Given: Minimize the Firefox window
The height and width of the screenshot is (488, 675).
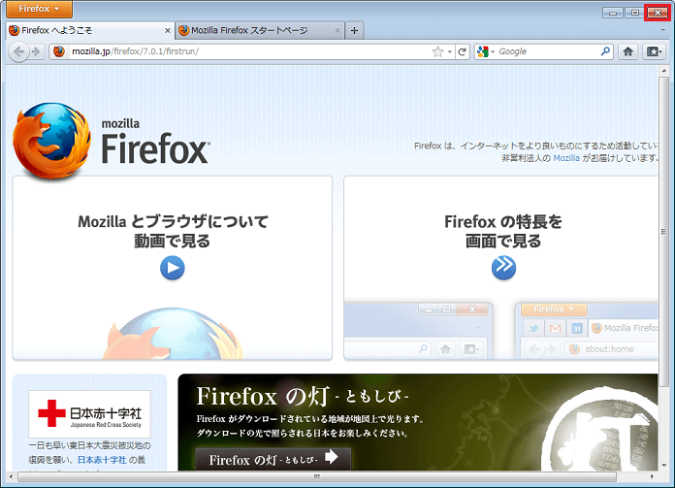Looking at the screenshot, I should pos(613,13).
